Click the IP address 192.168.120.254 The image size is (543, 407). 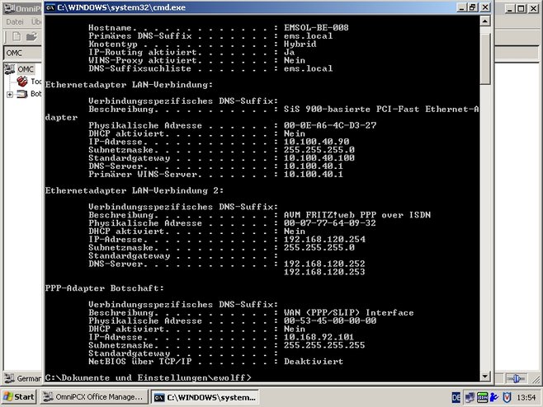click(x=324, y=239)
